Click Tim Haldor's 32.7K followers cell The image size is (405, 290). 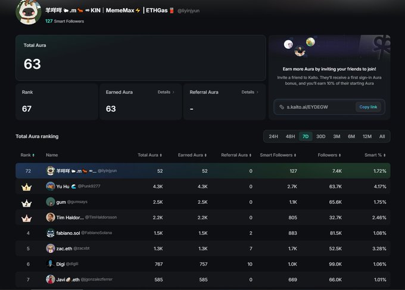coord(335,218)
